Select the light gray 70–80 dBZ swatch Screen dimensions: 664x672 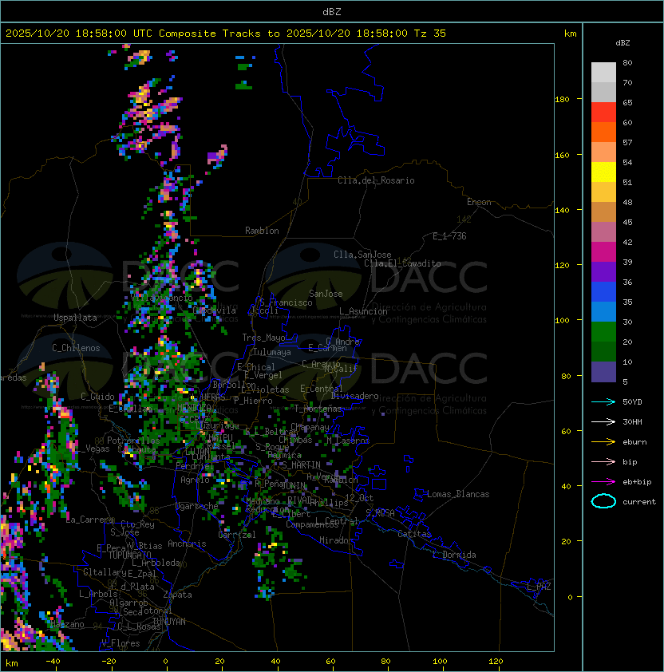(603, 73)
